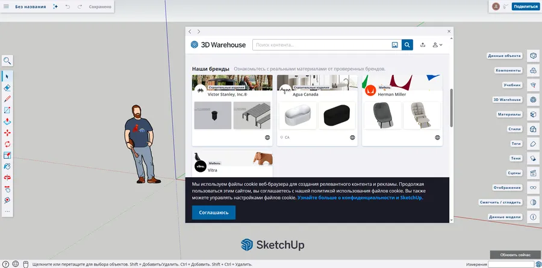Open the Instructor graduation cap panel icon

(x=533, y=85)
